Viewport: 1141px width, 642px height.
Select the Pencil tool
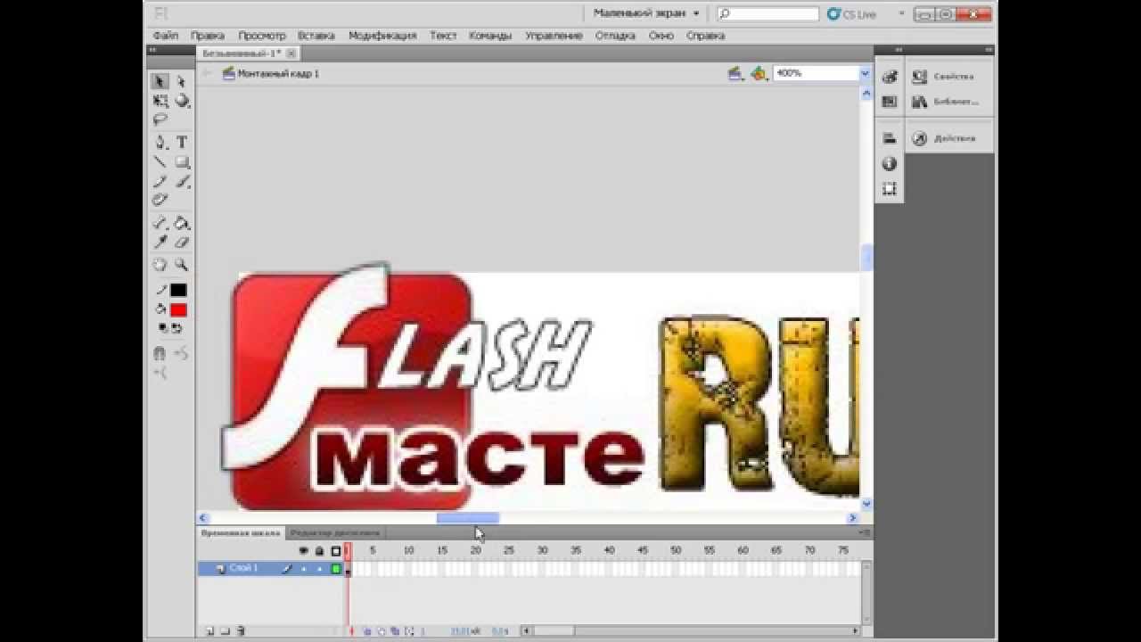click(160, 181)
